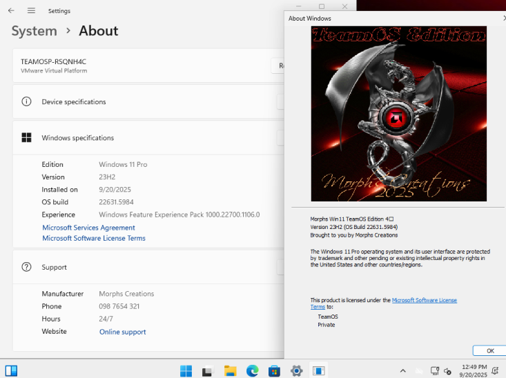Click the VMware Virtual Platform text
The width and height of the screenshot is (506, 378).
pyautogui.click(x=54, y=70)
